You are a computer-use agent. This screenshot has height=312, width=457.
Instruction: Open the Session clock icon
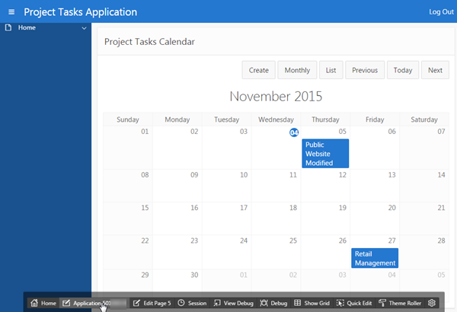coord(181,303)
